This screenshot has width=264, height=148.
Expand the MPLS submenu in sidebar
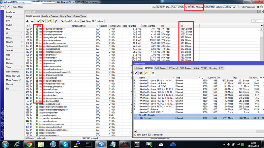coord(22,37)
